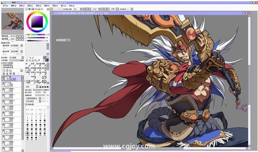Screen dimensions: 258x152
Task: Choose brush size 10 preset
Action: tap(27, 121)
